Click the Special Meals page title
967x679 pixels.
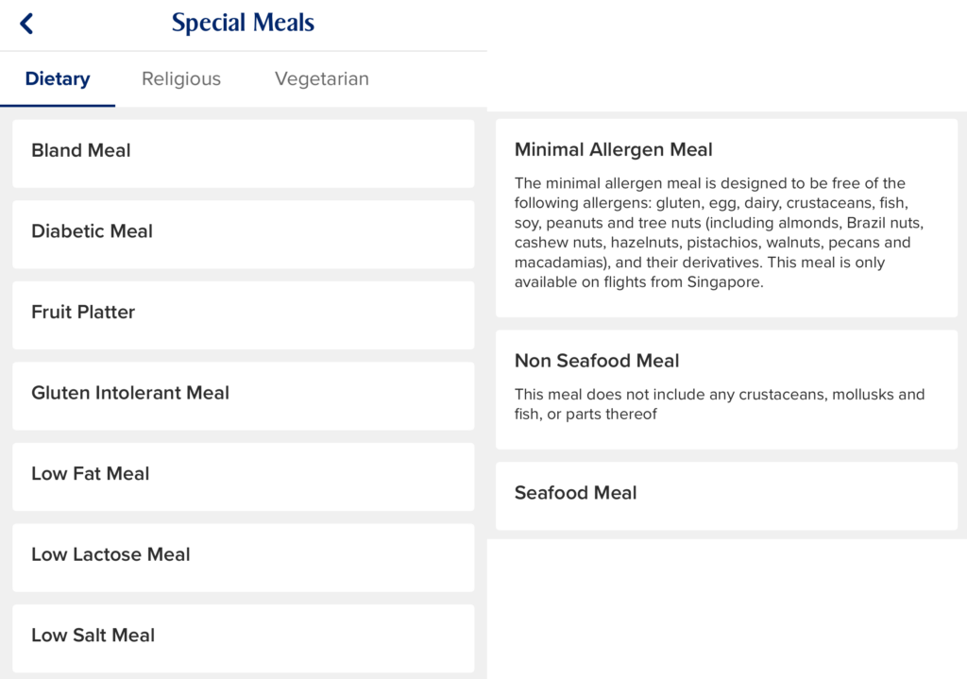pyautogui.click(x=243, y=24)
